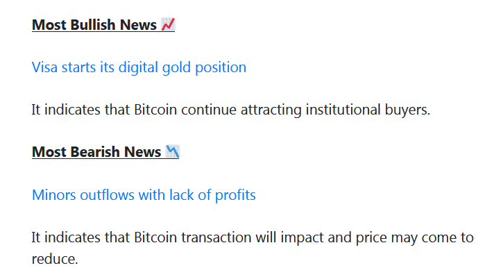Click the blue downward chart emoji

[x=173, y=151]
